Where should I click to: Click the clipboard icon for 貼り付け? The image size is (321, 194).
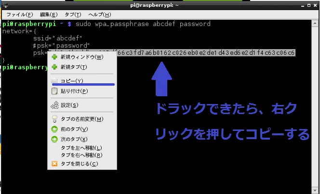[x=54, y=91]
